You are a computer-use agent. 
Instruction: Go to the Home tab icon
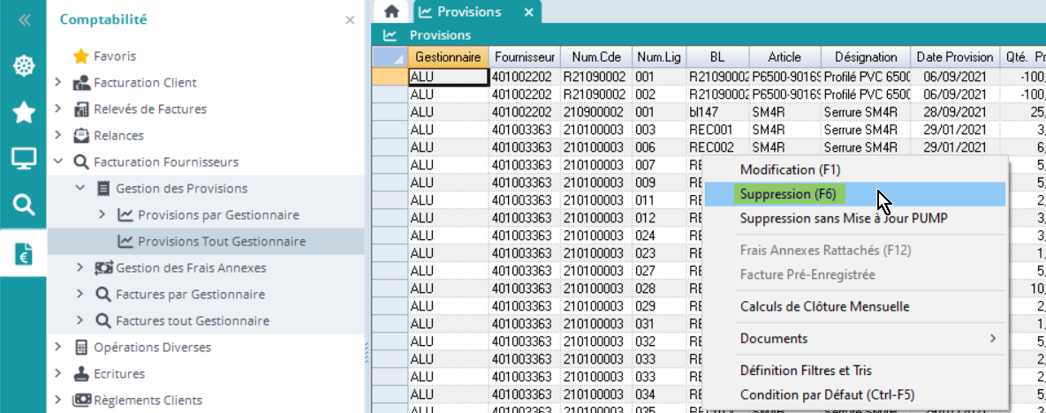391,11
